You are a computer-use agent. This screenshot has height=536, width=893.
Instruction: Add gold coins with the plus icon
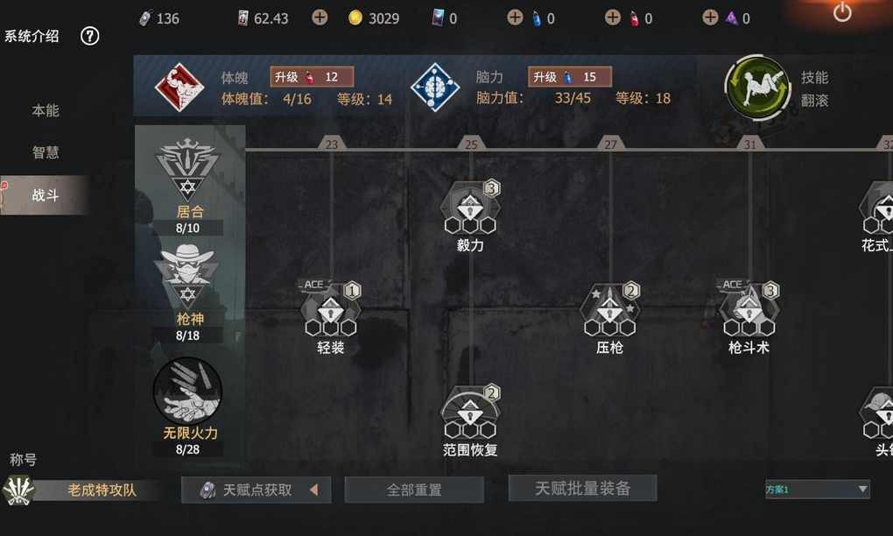(x=320, y=18)
